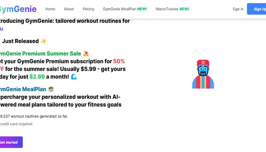View the Pricing page
Screen dimensions: 266x152
[88, 9]
